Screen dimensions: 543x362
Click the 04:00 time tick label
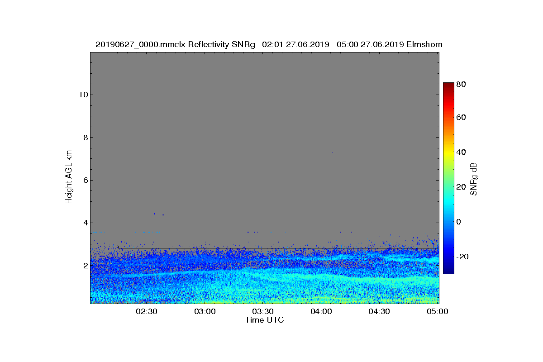pos(321,311)
